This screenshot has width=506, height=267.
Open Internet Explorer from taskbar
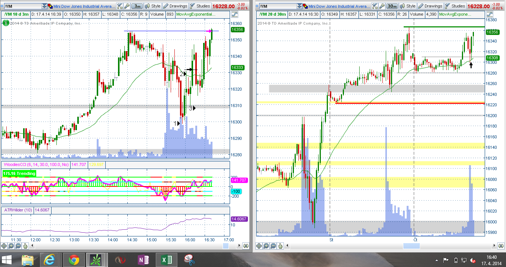pos(50,260)
